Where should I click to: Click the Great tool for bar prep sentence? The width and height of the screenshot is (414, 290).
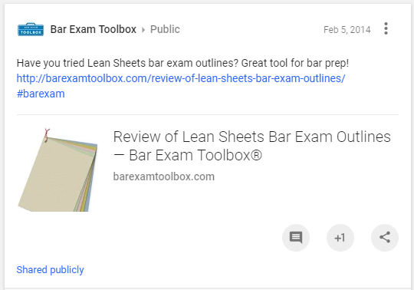point(295,63)
